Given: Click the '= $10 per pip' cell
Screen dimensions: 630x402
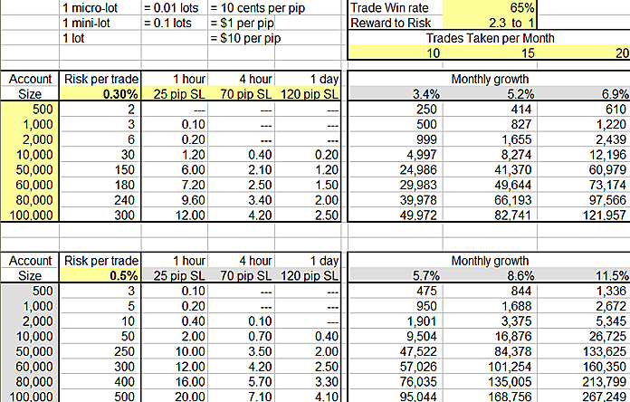Looking at the screenshot, I should tap(243, 38).
